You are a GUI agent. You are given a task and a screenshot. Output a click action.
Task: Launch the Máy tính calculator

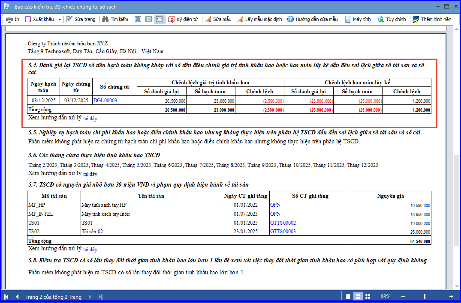coord(358,19)
